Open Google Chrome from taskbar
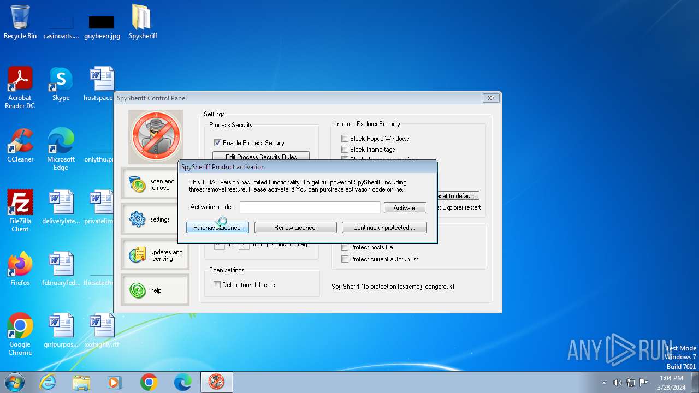Viewport: 699px width, 393px height. 149,382
